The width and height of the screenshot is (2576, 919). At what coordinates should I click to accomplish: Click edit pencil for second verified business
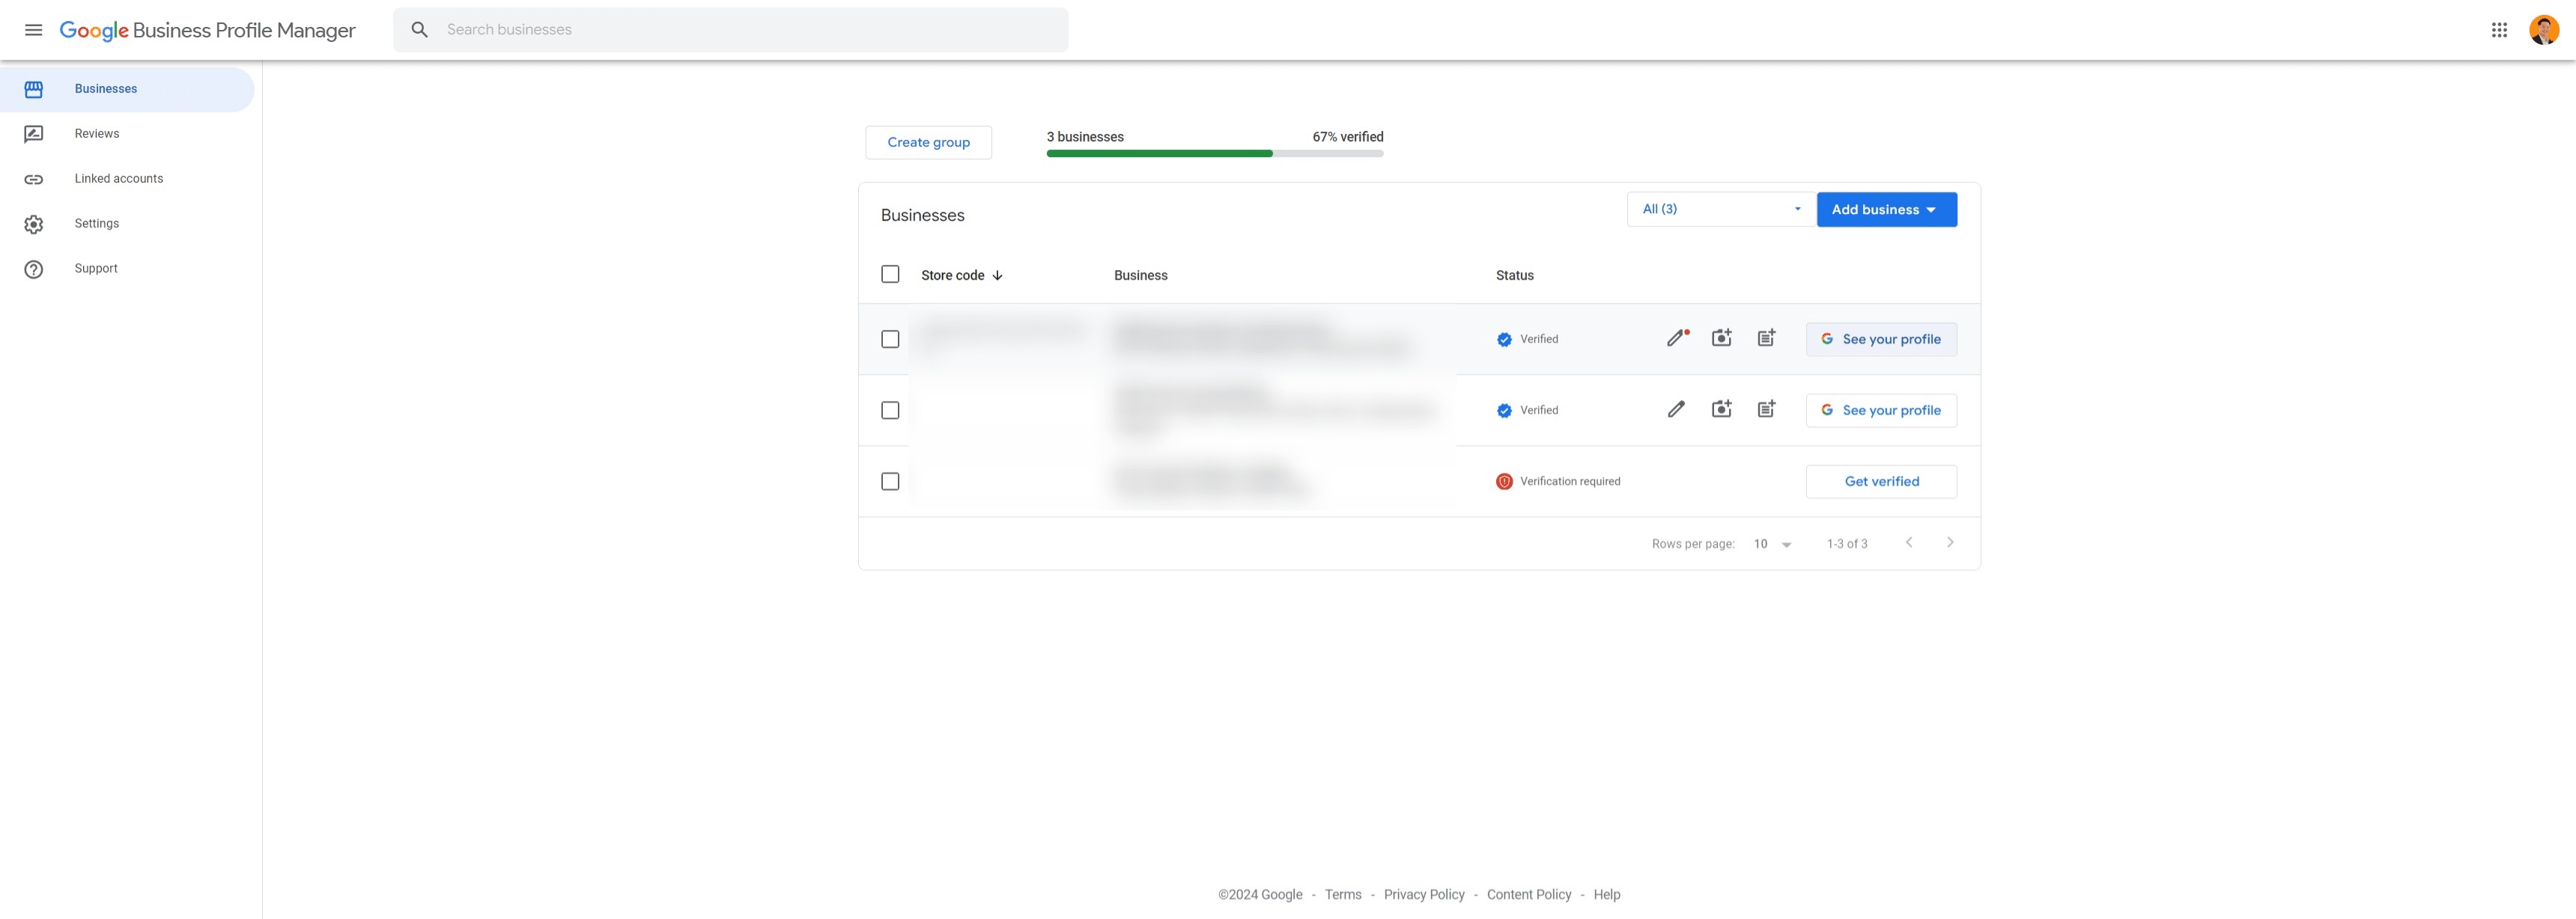(1676, 409)
